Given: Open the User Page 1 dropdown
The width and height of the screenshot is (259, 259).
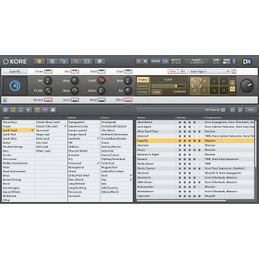Looking at the screenshot, I should click(x=210, y=71).
